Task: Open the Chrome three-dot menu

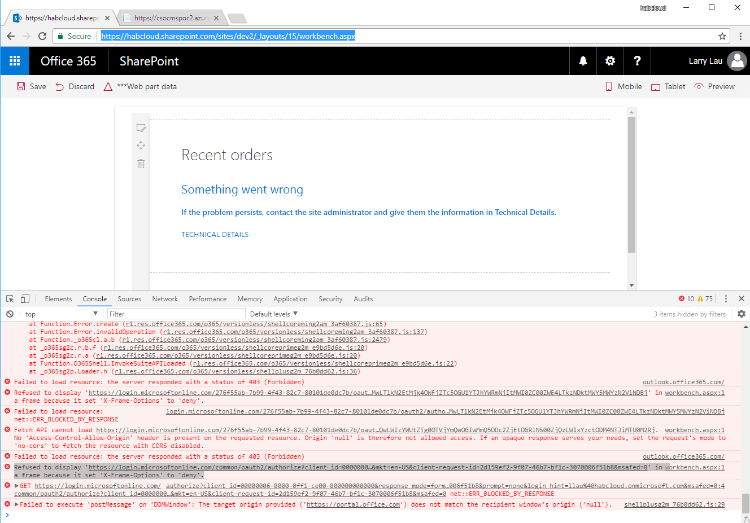Action: coord(740,36)
